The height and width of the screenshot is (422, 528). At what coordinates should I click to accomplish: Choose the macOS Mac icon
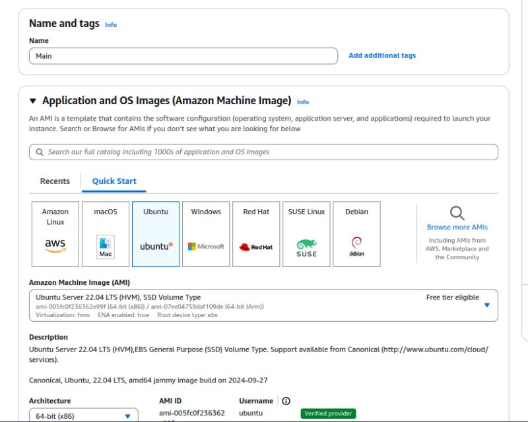[105, 245]
